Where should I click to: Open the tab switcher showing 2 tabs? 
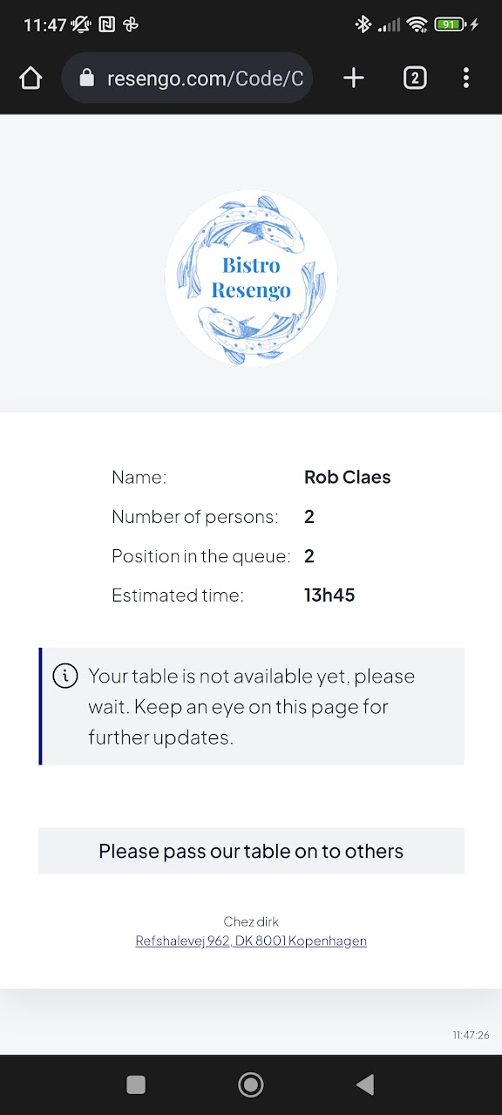[415, 78]
